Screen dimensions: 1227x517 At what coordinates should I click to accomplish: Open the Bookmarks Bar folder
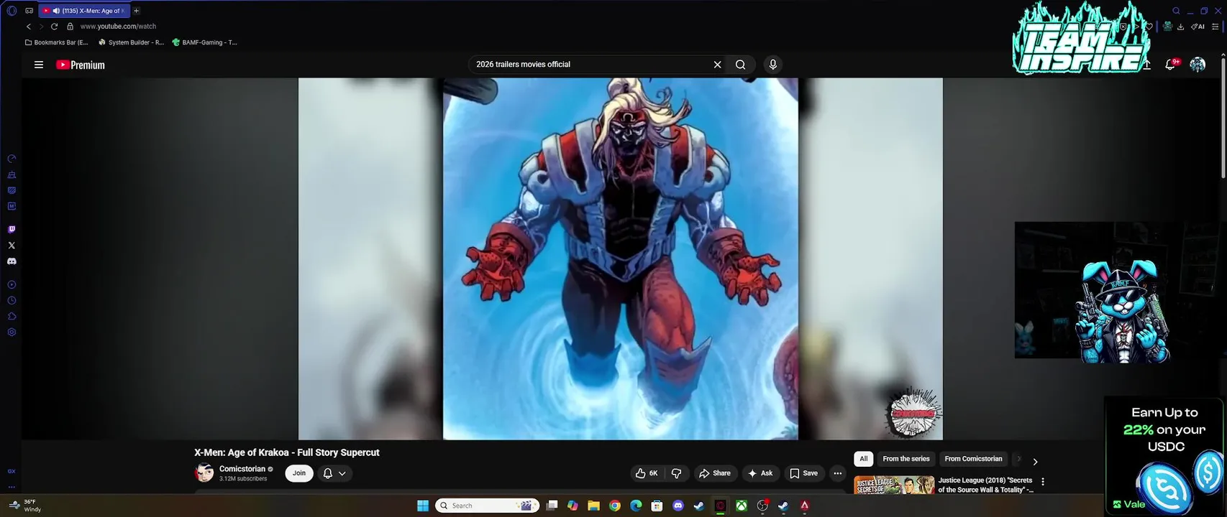(56, 42)
